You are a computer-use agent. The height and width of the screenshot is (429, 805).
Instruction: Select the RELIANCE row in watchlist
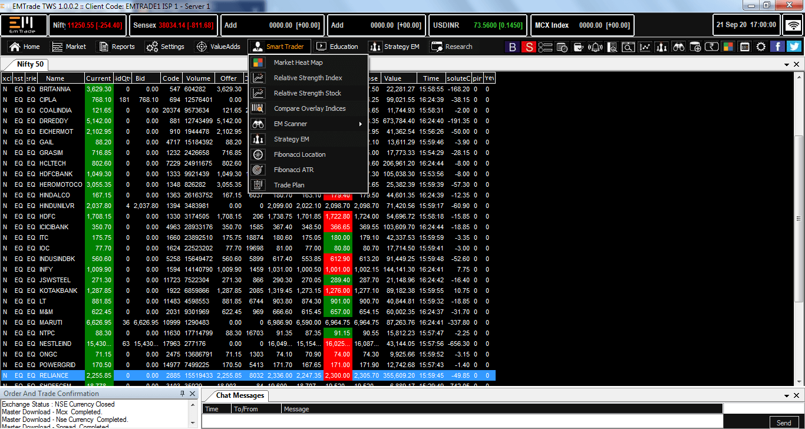[54, 375]
